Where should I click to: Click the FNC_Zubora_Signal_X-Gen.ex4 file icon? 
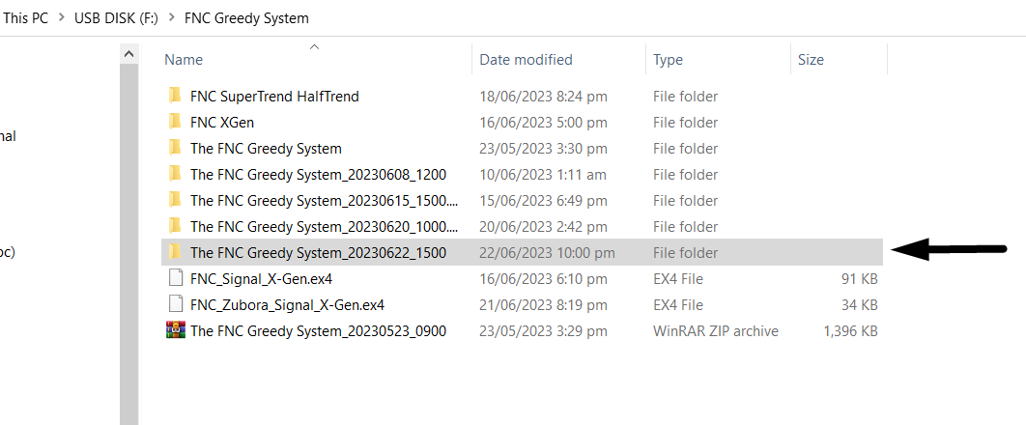175,304
